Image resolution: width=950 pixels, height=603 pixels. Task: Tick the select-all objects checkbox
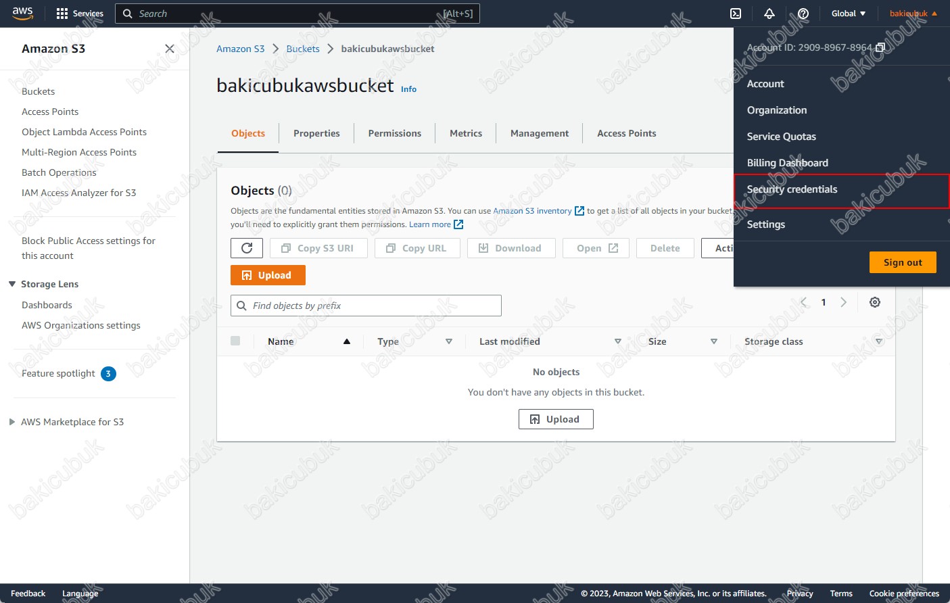point(235,341)
